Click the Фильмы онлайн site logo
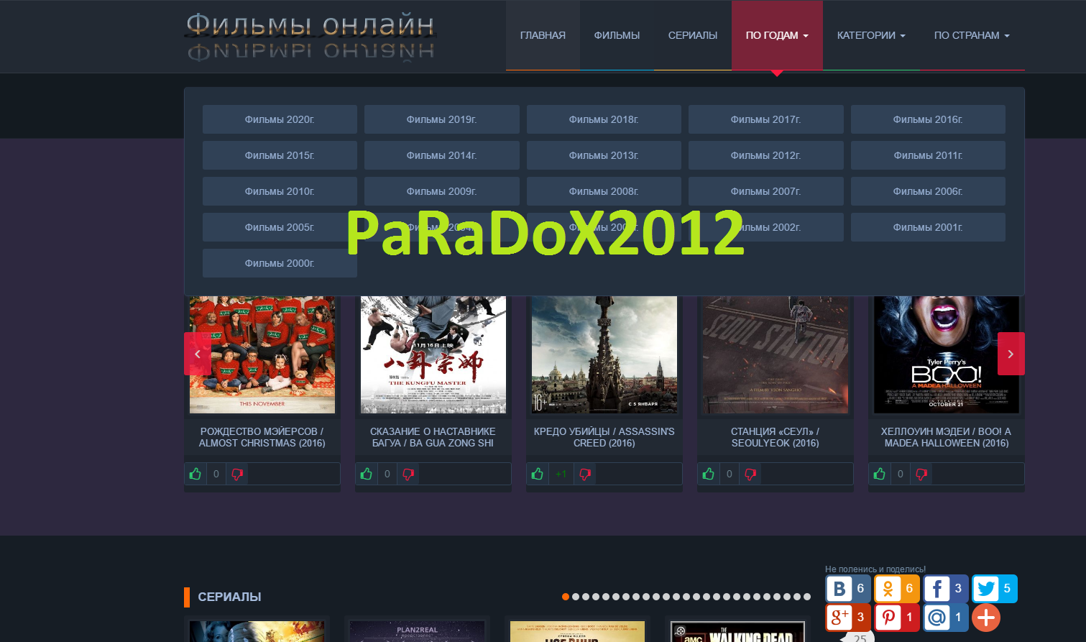1086x642 pixels. 310,35
